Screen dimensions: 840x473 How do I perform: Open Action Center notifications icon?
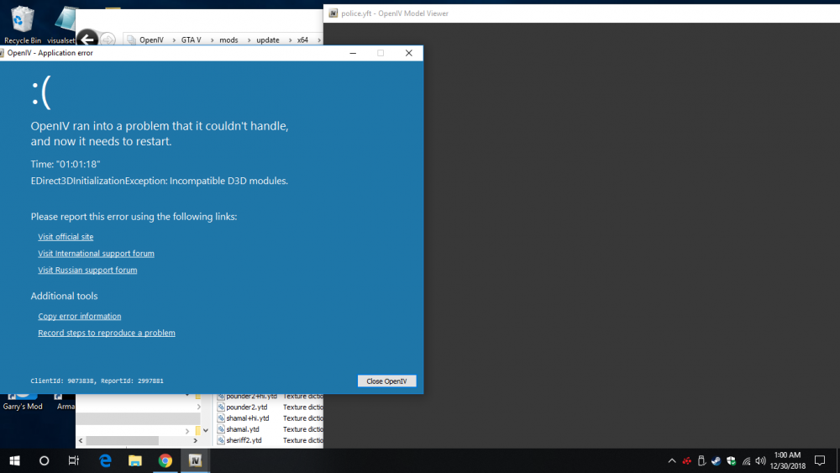point(820,460)
